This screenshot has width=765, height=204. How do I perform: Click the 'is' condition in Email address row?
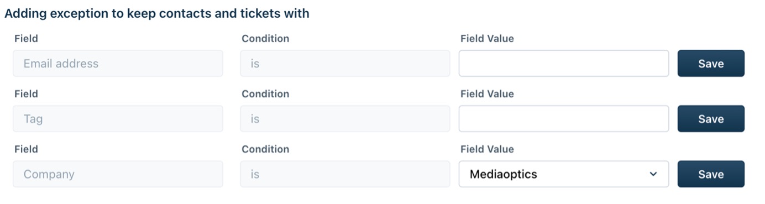pyautogui.click(x=345, y=64)
